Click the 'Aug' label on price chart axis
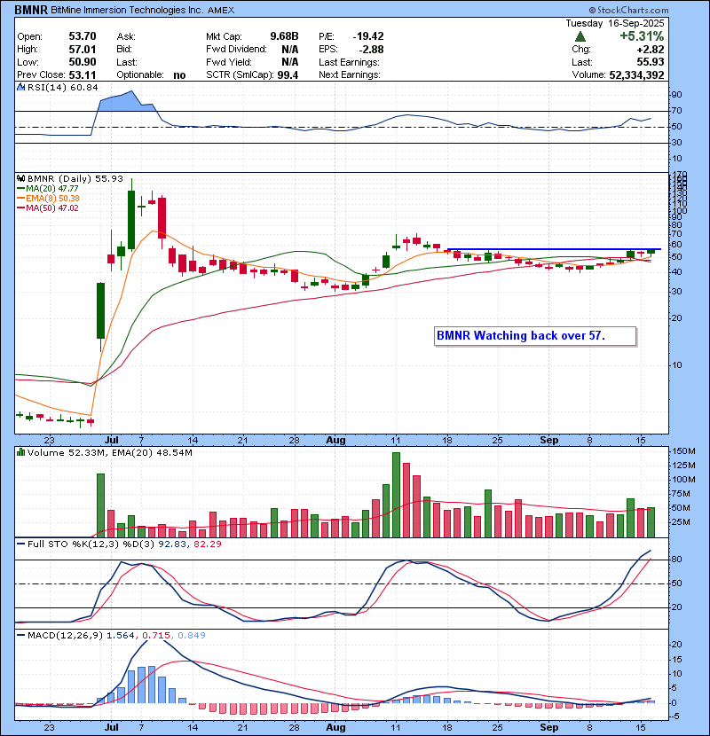 pos(335,441)
